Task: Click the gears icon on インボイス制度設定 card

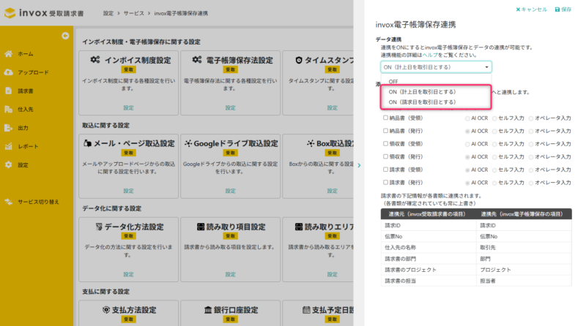Action: 95,60
